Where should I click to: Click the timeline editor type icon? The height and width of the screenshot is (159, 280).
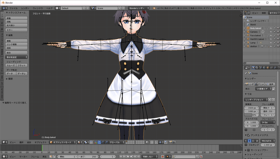4,157
